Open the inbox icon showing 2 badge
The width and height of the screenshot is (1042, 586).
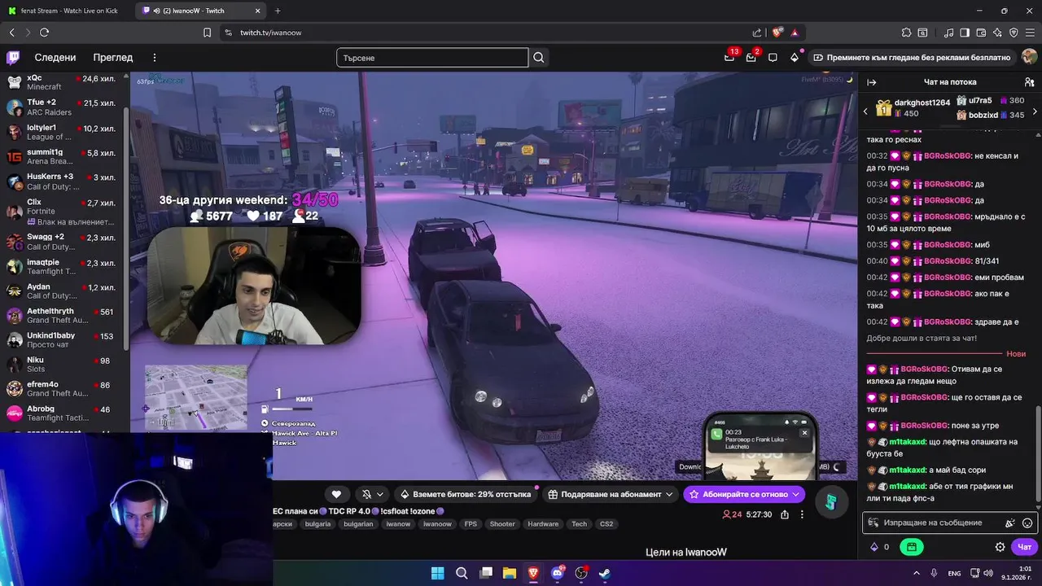[751, 58]
